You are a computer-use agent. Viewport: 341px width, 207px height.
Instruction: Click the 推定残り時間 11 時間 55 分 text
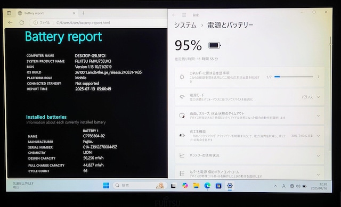[x=197, y=59]
